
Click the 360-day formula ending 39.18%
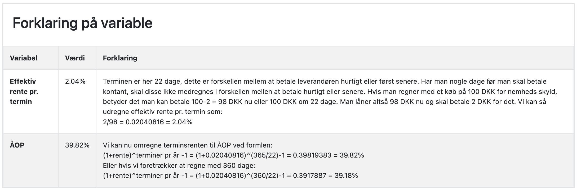coord(230,175)
